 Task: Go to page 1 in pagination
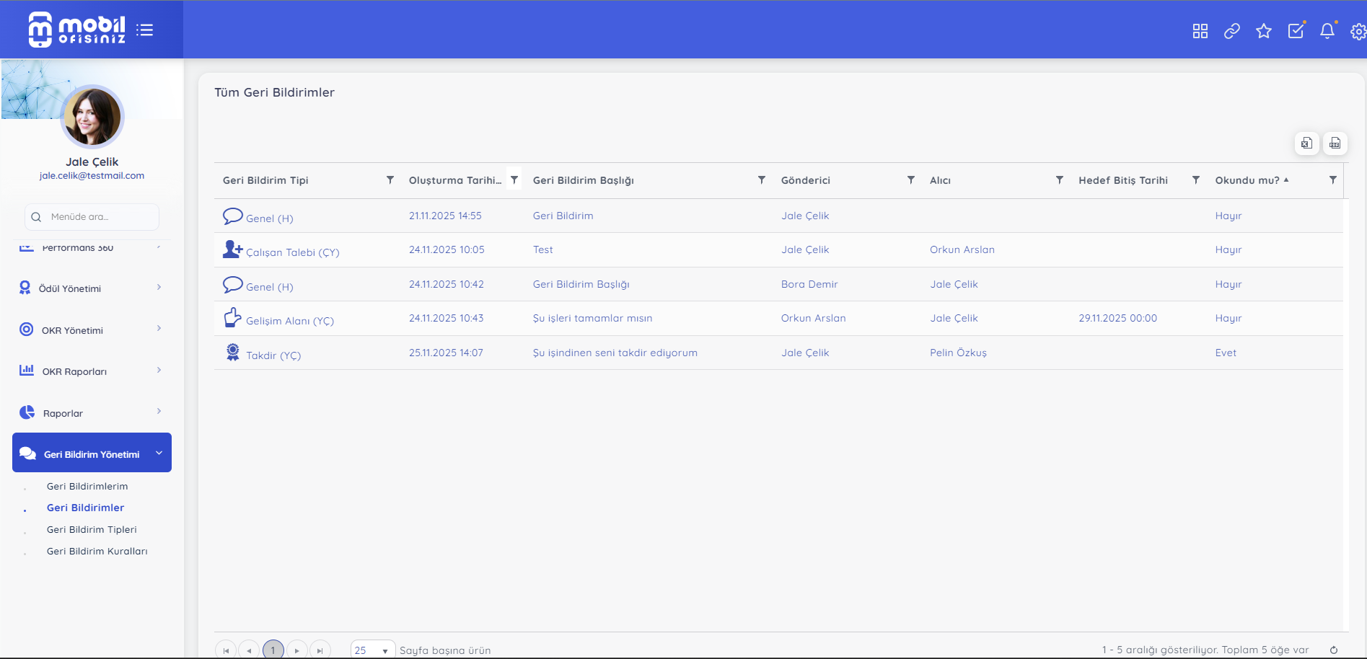(x=273, y=650)
